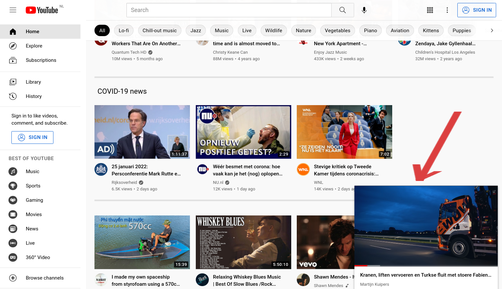Screen dimensions: 502x289
Task: Open WNL Tweede Kamer video thumbnail
Action: point(344,132)
